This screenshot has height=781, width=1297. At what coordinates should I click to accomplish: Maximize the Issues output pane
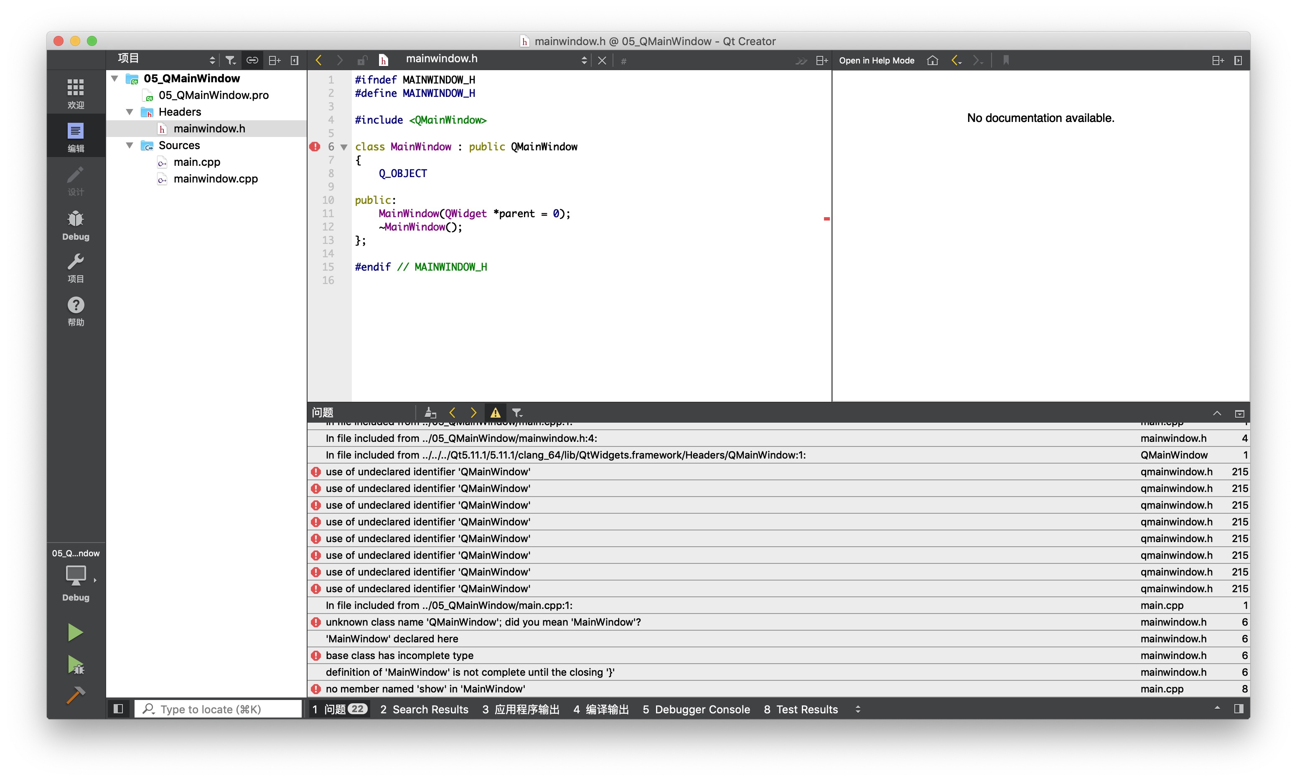(x=1239, y=413)
